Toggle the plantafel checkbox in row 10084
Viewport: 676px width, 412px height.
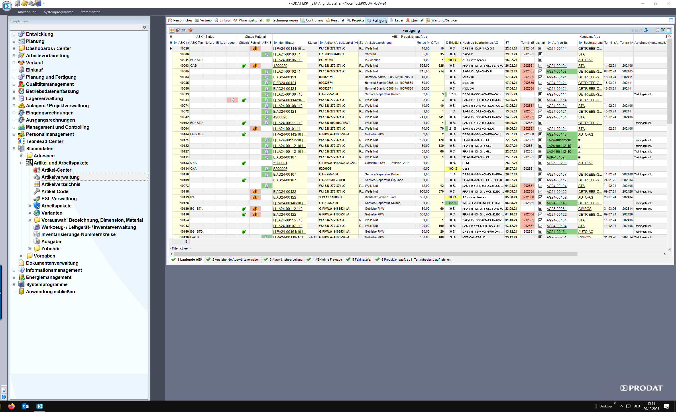540,77
